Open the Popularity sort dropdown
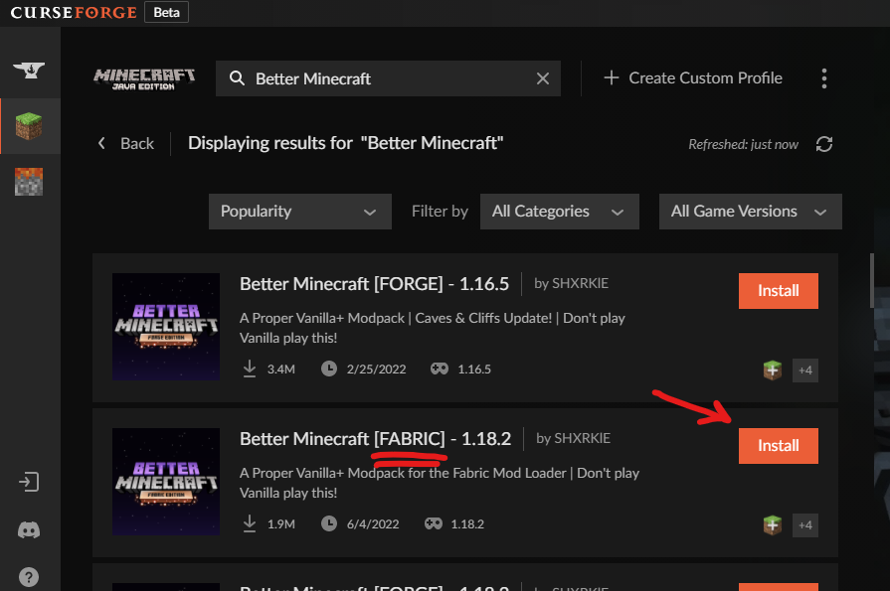The image size is (890, 591). click(x=299, y=211)
